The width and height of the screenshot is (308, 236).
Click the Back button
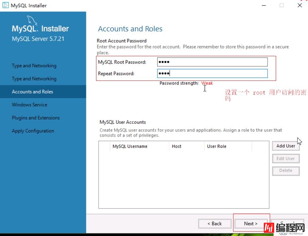pos(214,223)
